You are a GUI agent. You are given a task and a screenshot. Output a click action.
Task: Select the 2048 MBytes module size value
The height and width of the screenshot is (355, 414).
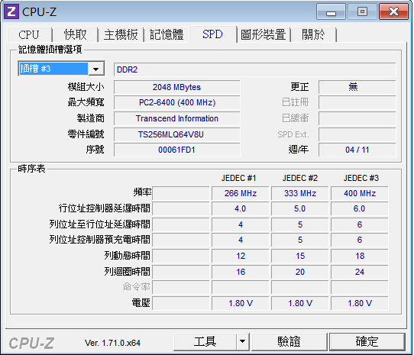[x=177, y=87]
